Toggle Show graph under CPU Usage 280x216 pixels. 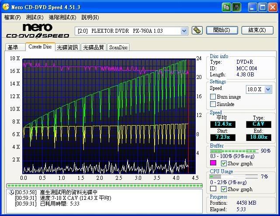(x=224, y=189)
